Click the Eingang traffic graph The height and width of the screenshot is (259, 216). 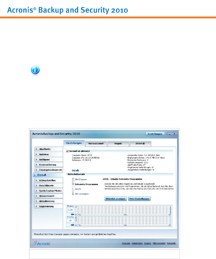123,211
